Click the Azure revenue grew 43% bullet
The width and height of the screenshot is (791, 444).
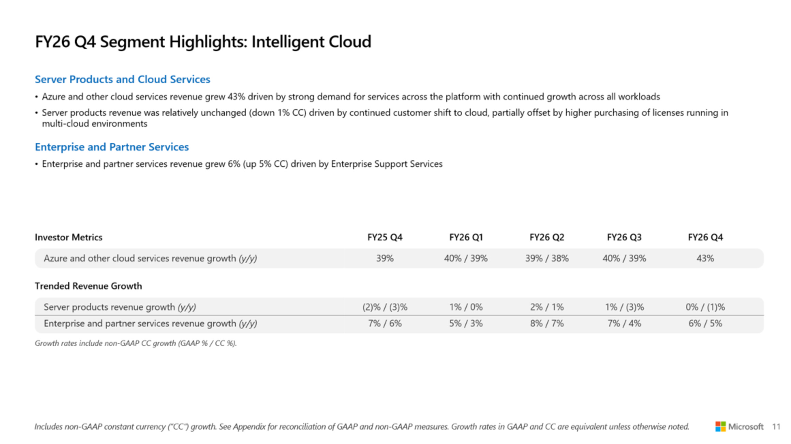[x=351, y=97]
